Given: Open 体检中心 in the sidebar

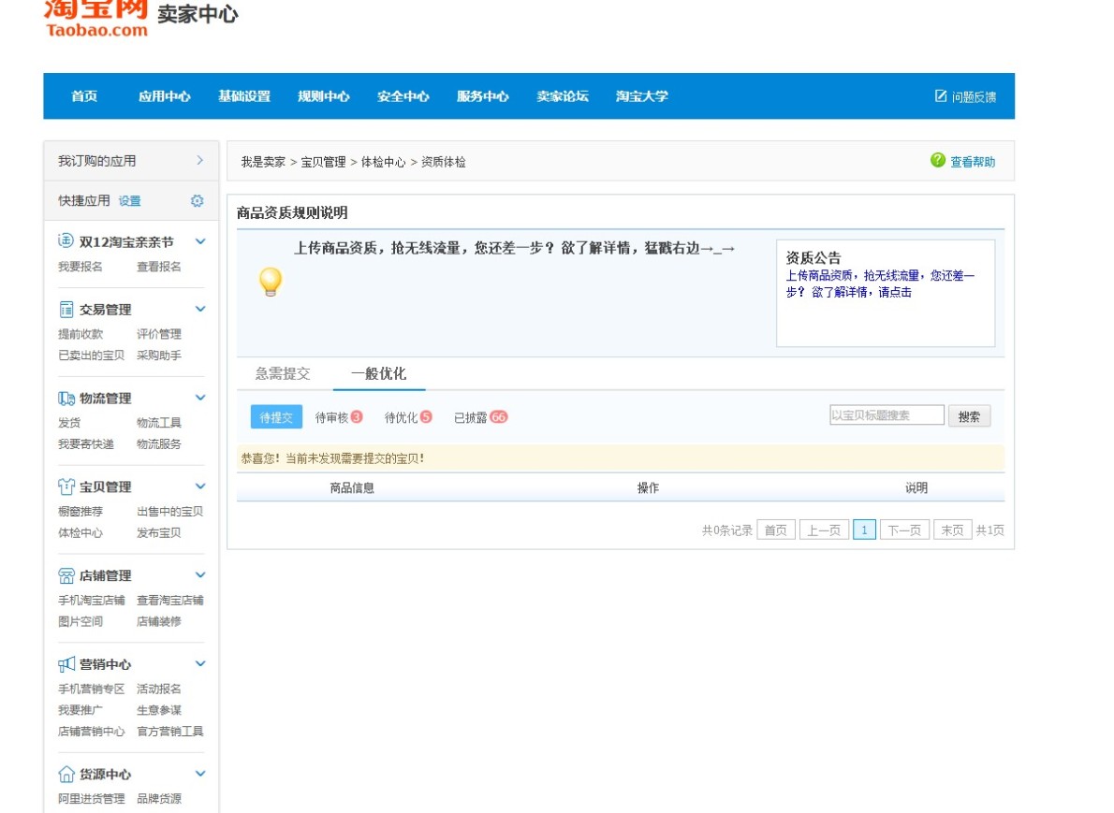Looking at the screenshot, I should point(81,532).
